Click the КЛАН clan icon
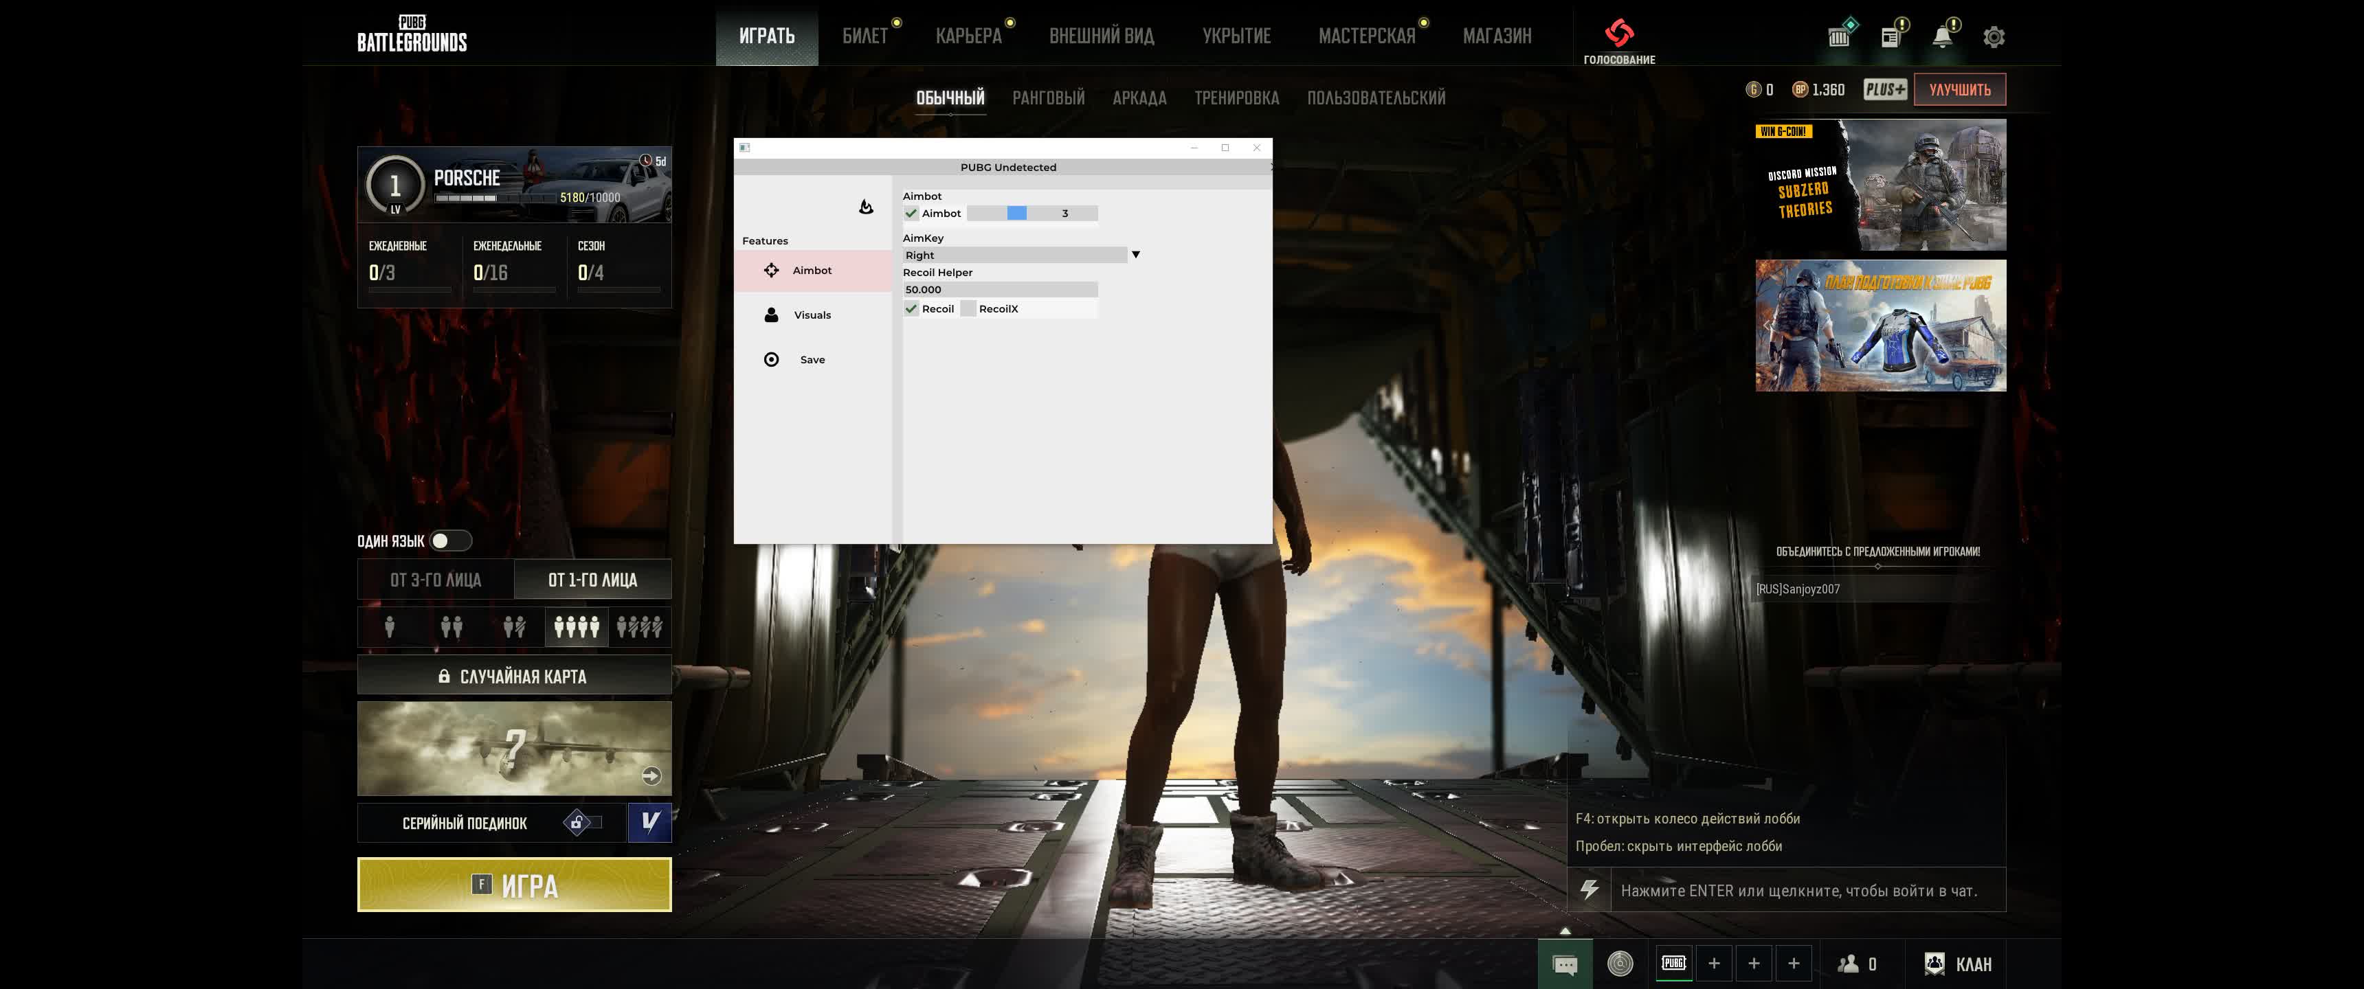 tap(1934, 964)
